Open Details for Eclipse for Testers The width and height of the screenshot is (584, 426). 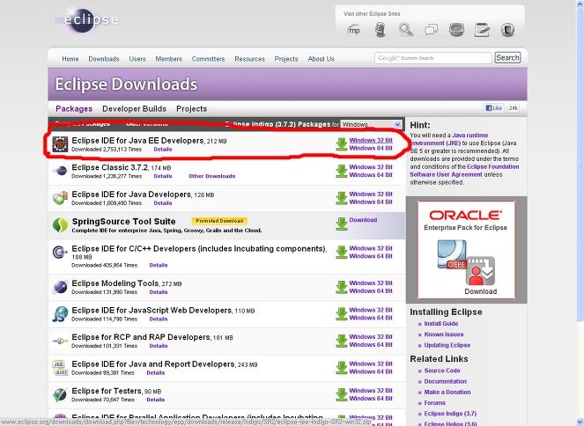156,400
